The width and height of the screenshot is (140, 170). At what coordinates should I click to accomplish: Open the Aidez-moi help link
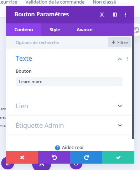tap(73, 148)
